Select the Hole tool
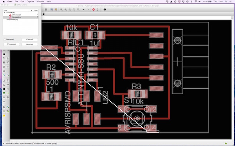The width and height of the screenshot is (235, 146). [x=4, y=97]
